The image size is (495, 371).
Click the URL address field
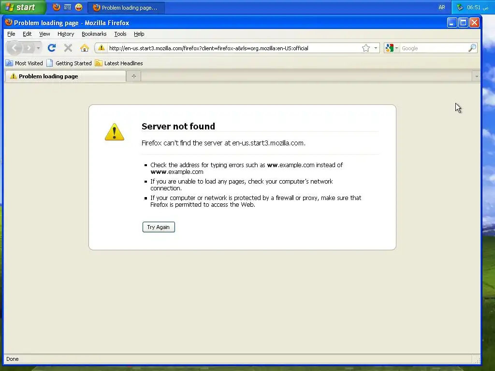pyautogui.click(x=233, y=48)
